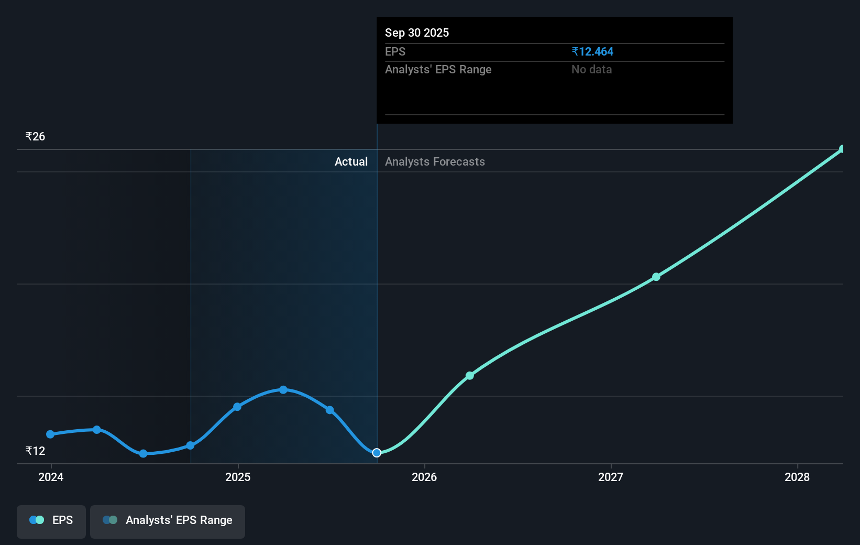
Task: Click the 2027 forecast data point marker
Action: (656, 277)
